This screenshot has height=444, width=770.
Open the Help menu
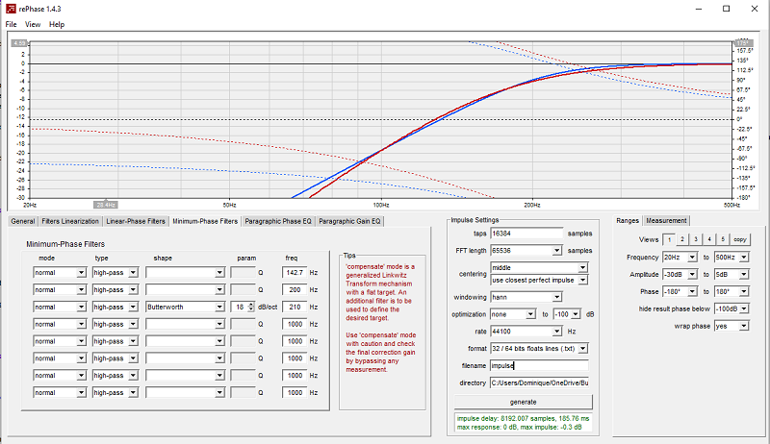[57, 24]
